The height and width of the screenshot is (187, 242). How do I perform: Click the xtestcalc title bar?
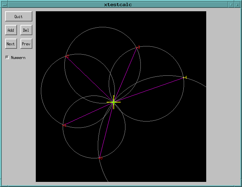point(118,4)
